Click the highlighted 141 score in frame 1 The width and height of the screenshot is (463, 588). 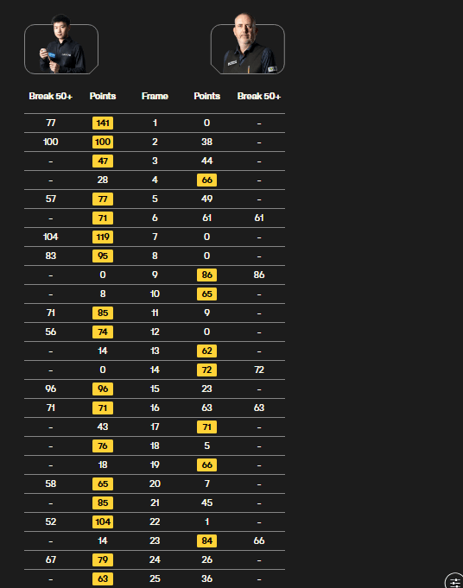(103, 123)
